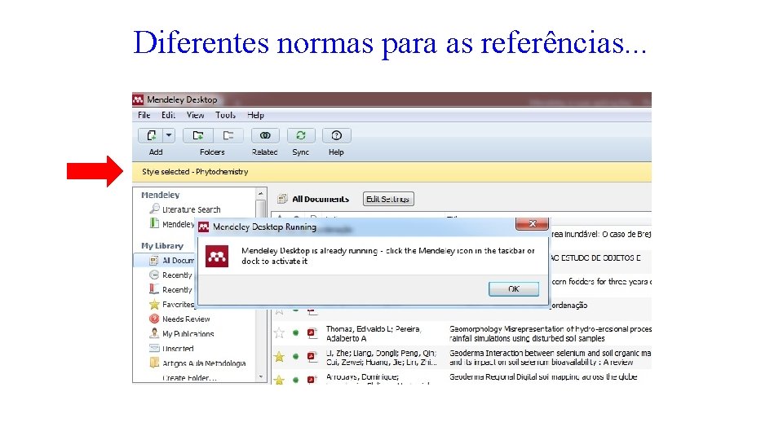Open the PDF icon of Arrouays, Dominique row

pos(312,380)
